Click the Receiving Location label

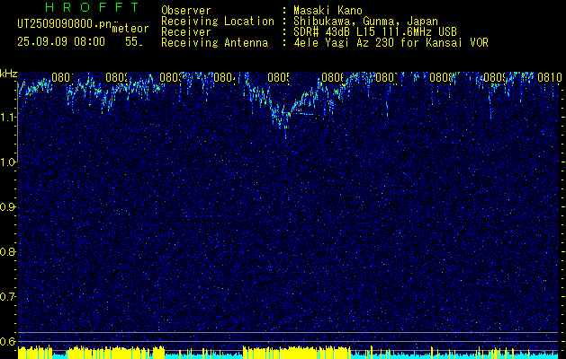pos(218,22)
